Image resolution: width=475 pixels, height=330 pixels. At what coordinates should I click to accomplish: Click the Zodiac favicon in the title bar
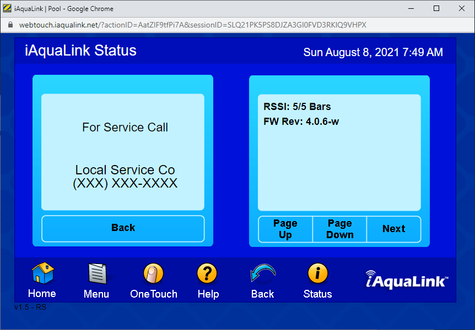pyautogui.click(x=7, y=8)
